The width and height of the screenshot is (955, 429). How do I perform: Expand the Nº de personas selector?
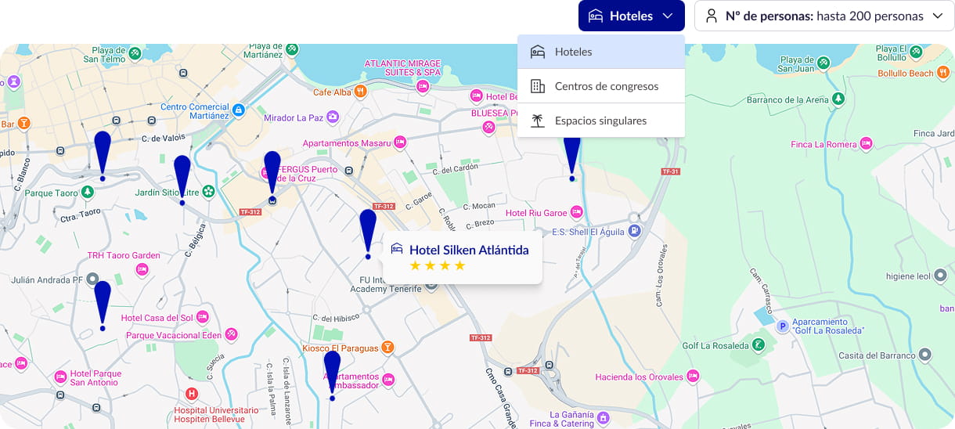pos(823,16)
